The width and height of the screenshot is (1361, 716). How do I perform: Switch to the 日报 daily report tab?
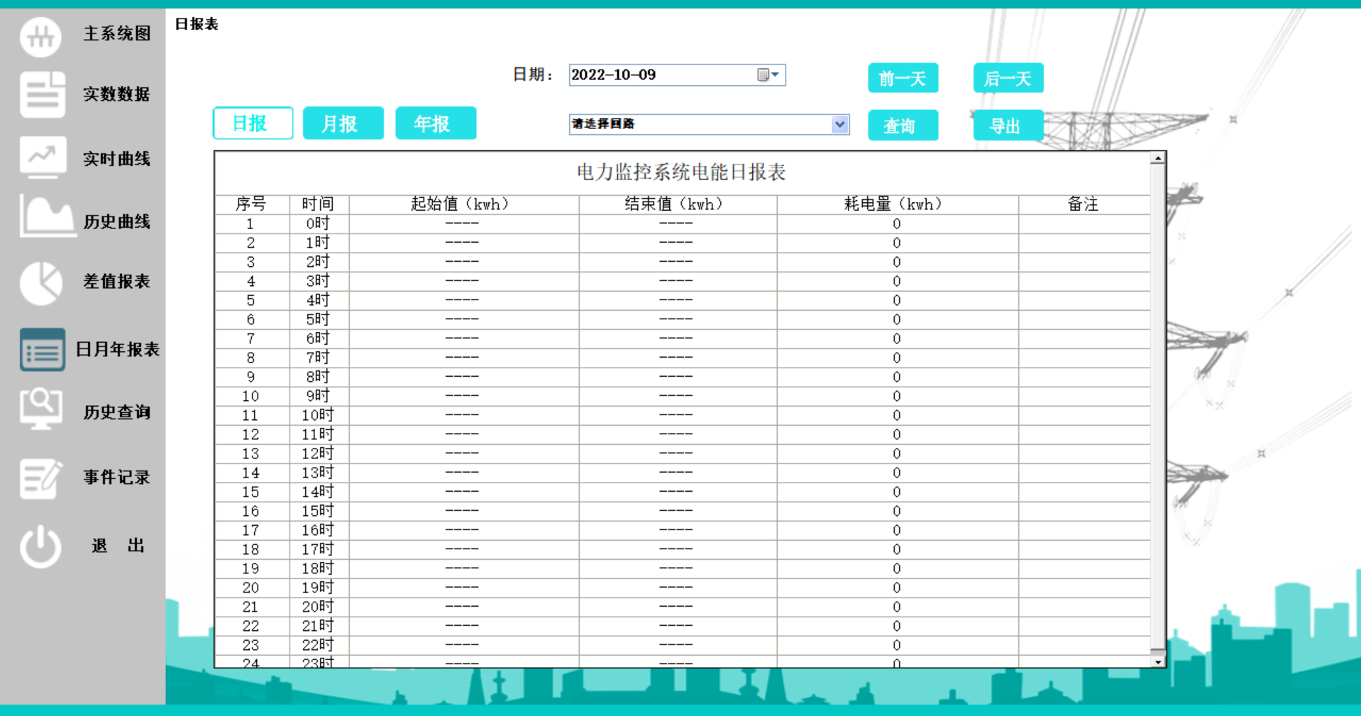[x=252, y=123]
